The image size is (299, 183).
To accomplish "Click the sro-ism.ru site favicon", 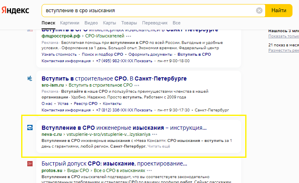I will (x=30, y=78).
